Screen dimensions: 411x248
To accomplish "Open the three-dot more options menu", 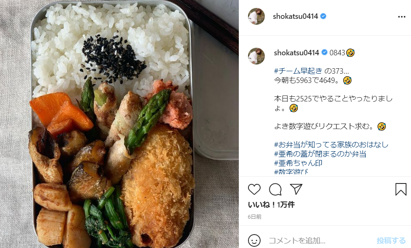I will [x=401, y=17].
